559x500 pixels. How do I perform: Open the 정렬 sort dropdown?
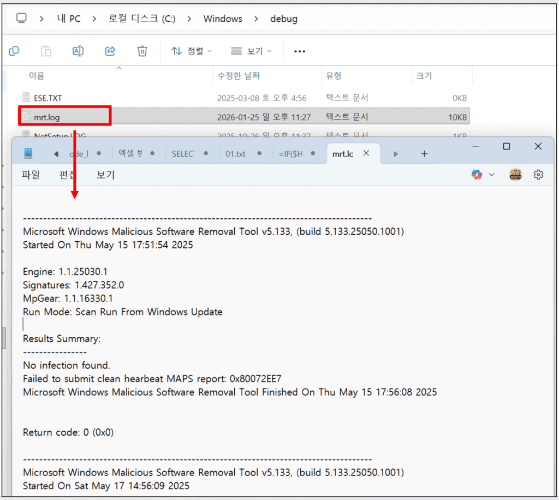pyautogui.click(x=192, y=51)
